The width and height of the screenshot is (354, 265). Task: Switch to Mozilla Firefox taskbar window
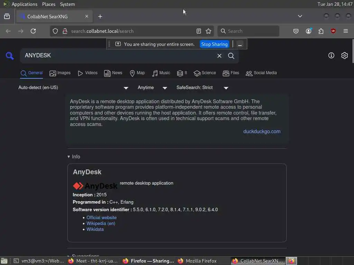click(197, 261)
